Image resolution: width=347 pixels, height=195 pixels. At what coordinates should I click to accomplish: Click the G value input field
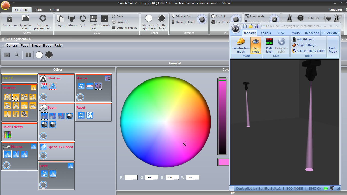pos(151,177)
